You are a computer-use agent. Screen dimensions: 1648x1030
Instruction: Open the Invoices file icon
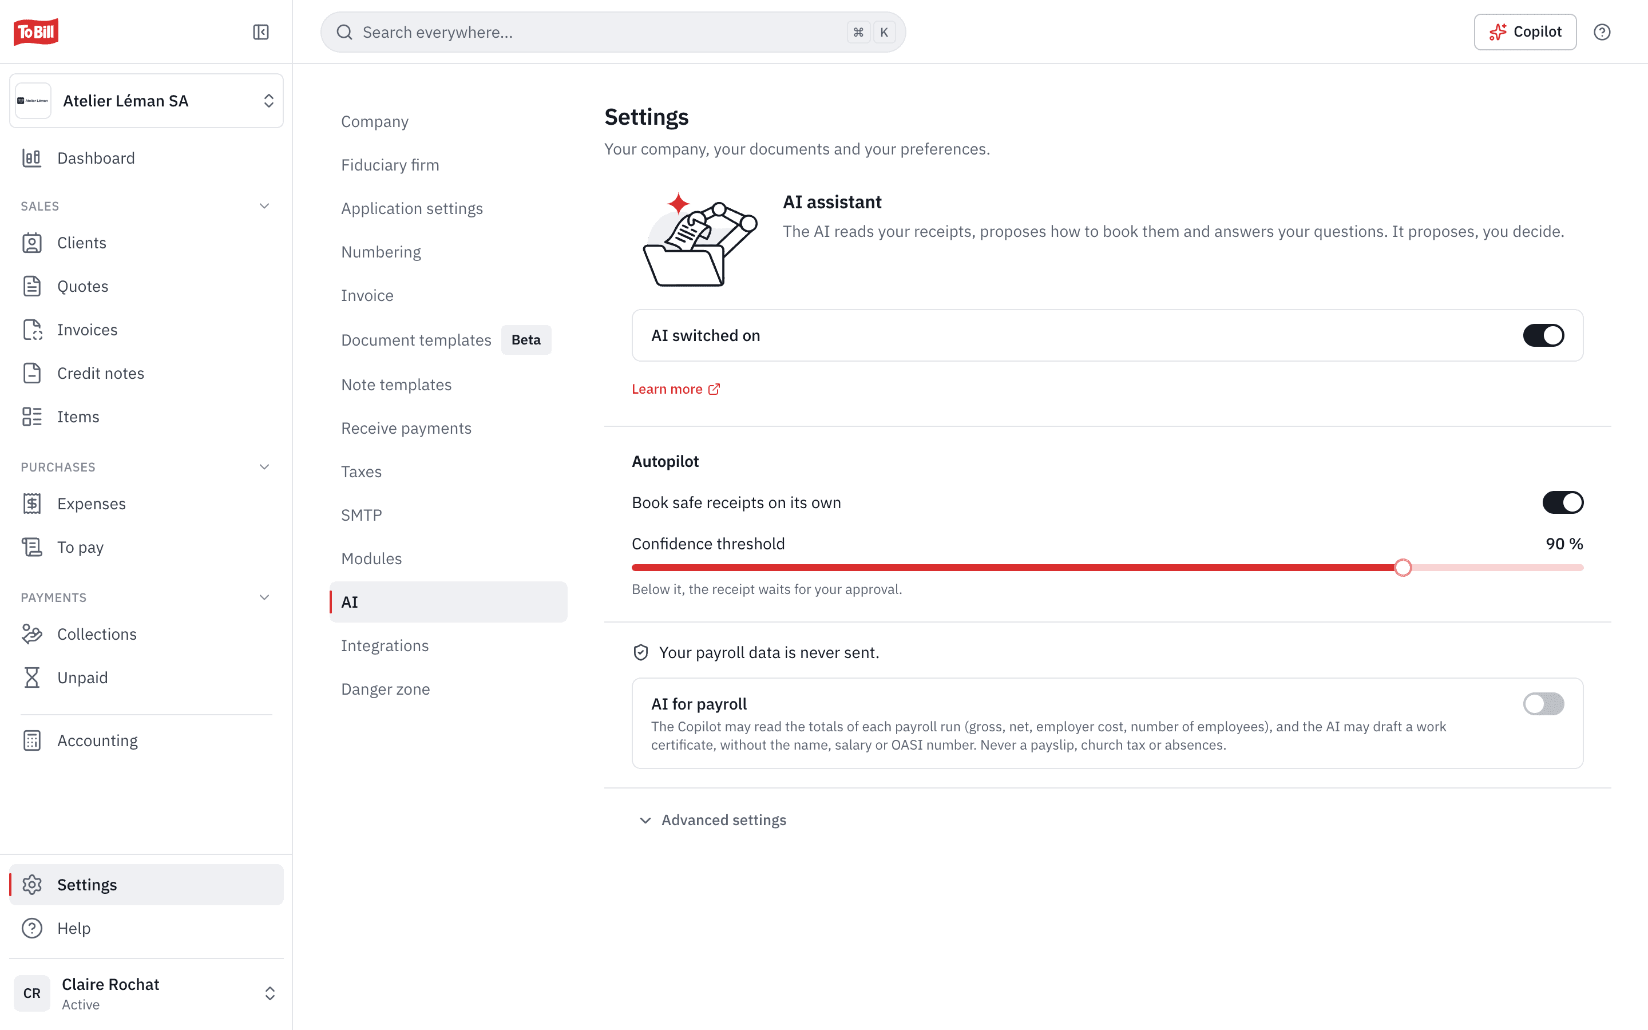[32, 330]
